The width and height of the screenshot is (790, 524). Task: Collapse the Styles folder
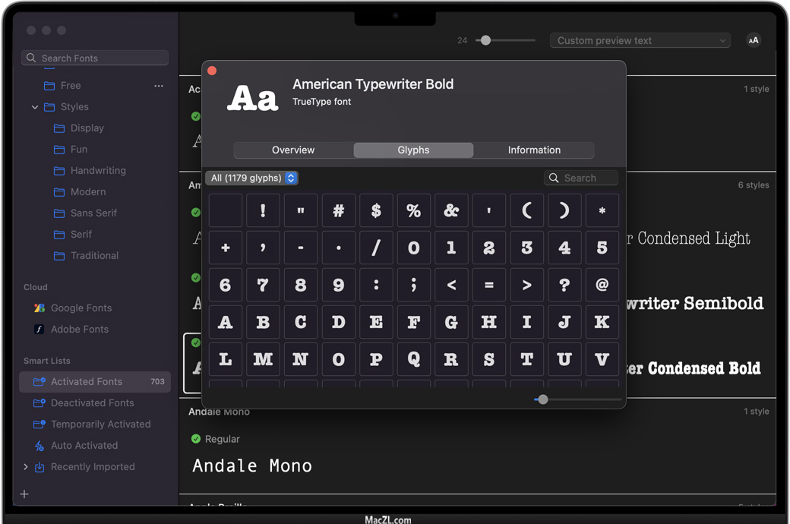pyautogui.click(x=35, y=107)
